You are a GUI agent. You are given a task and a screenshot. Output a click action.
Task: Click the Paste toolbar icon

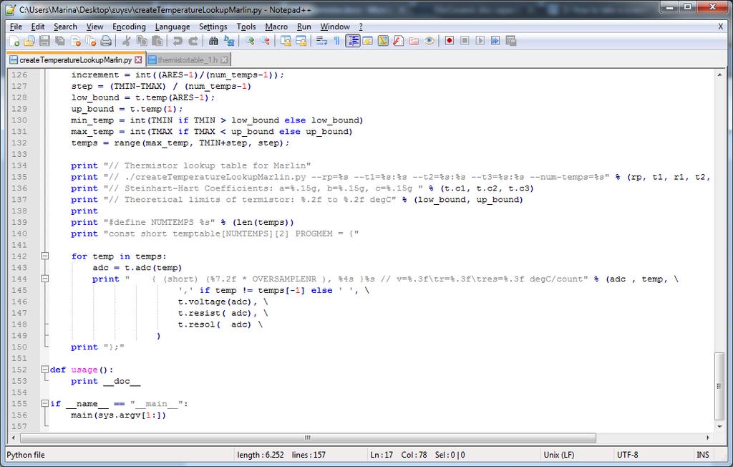point(157,41)
